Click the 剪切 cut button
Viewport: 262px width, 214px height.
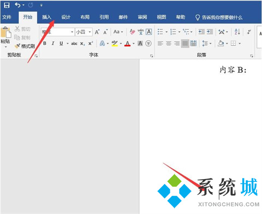(22, 29)
